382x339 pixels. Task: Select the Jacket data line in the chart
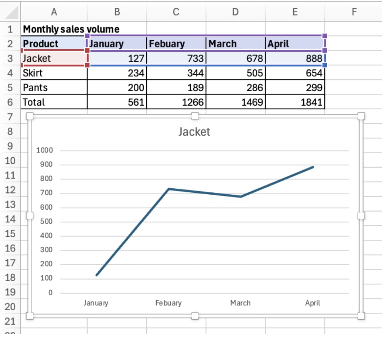tap(207, 192)
